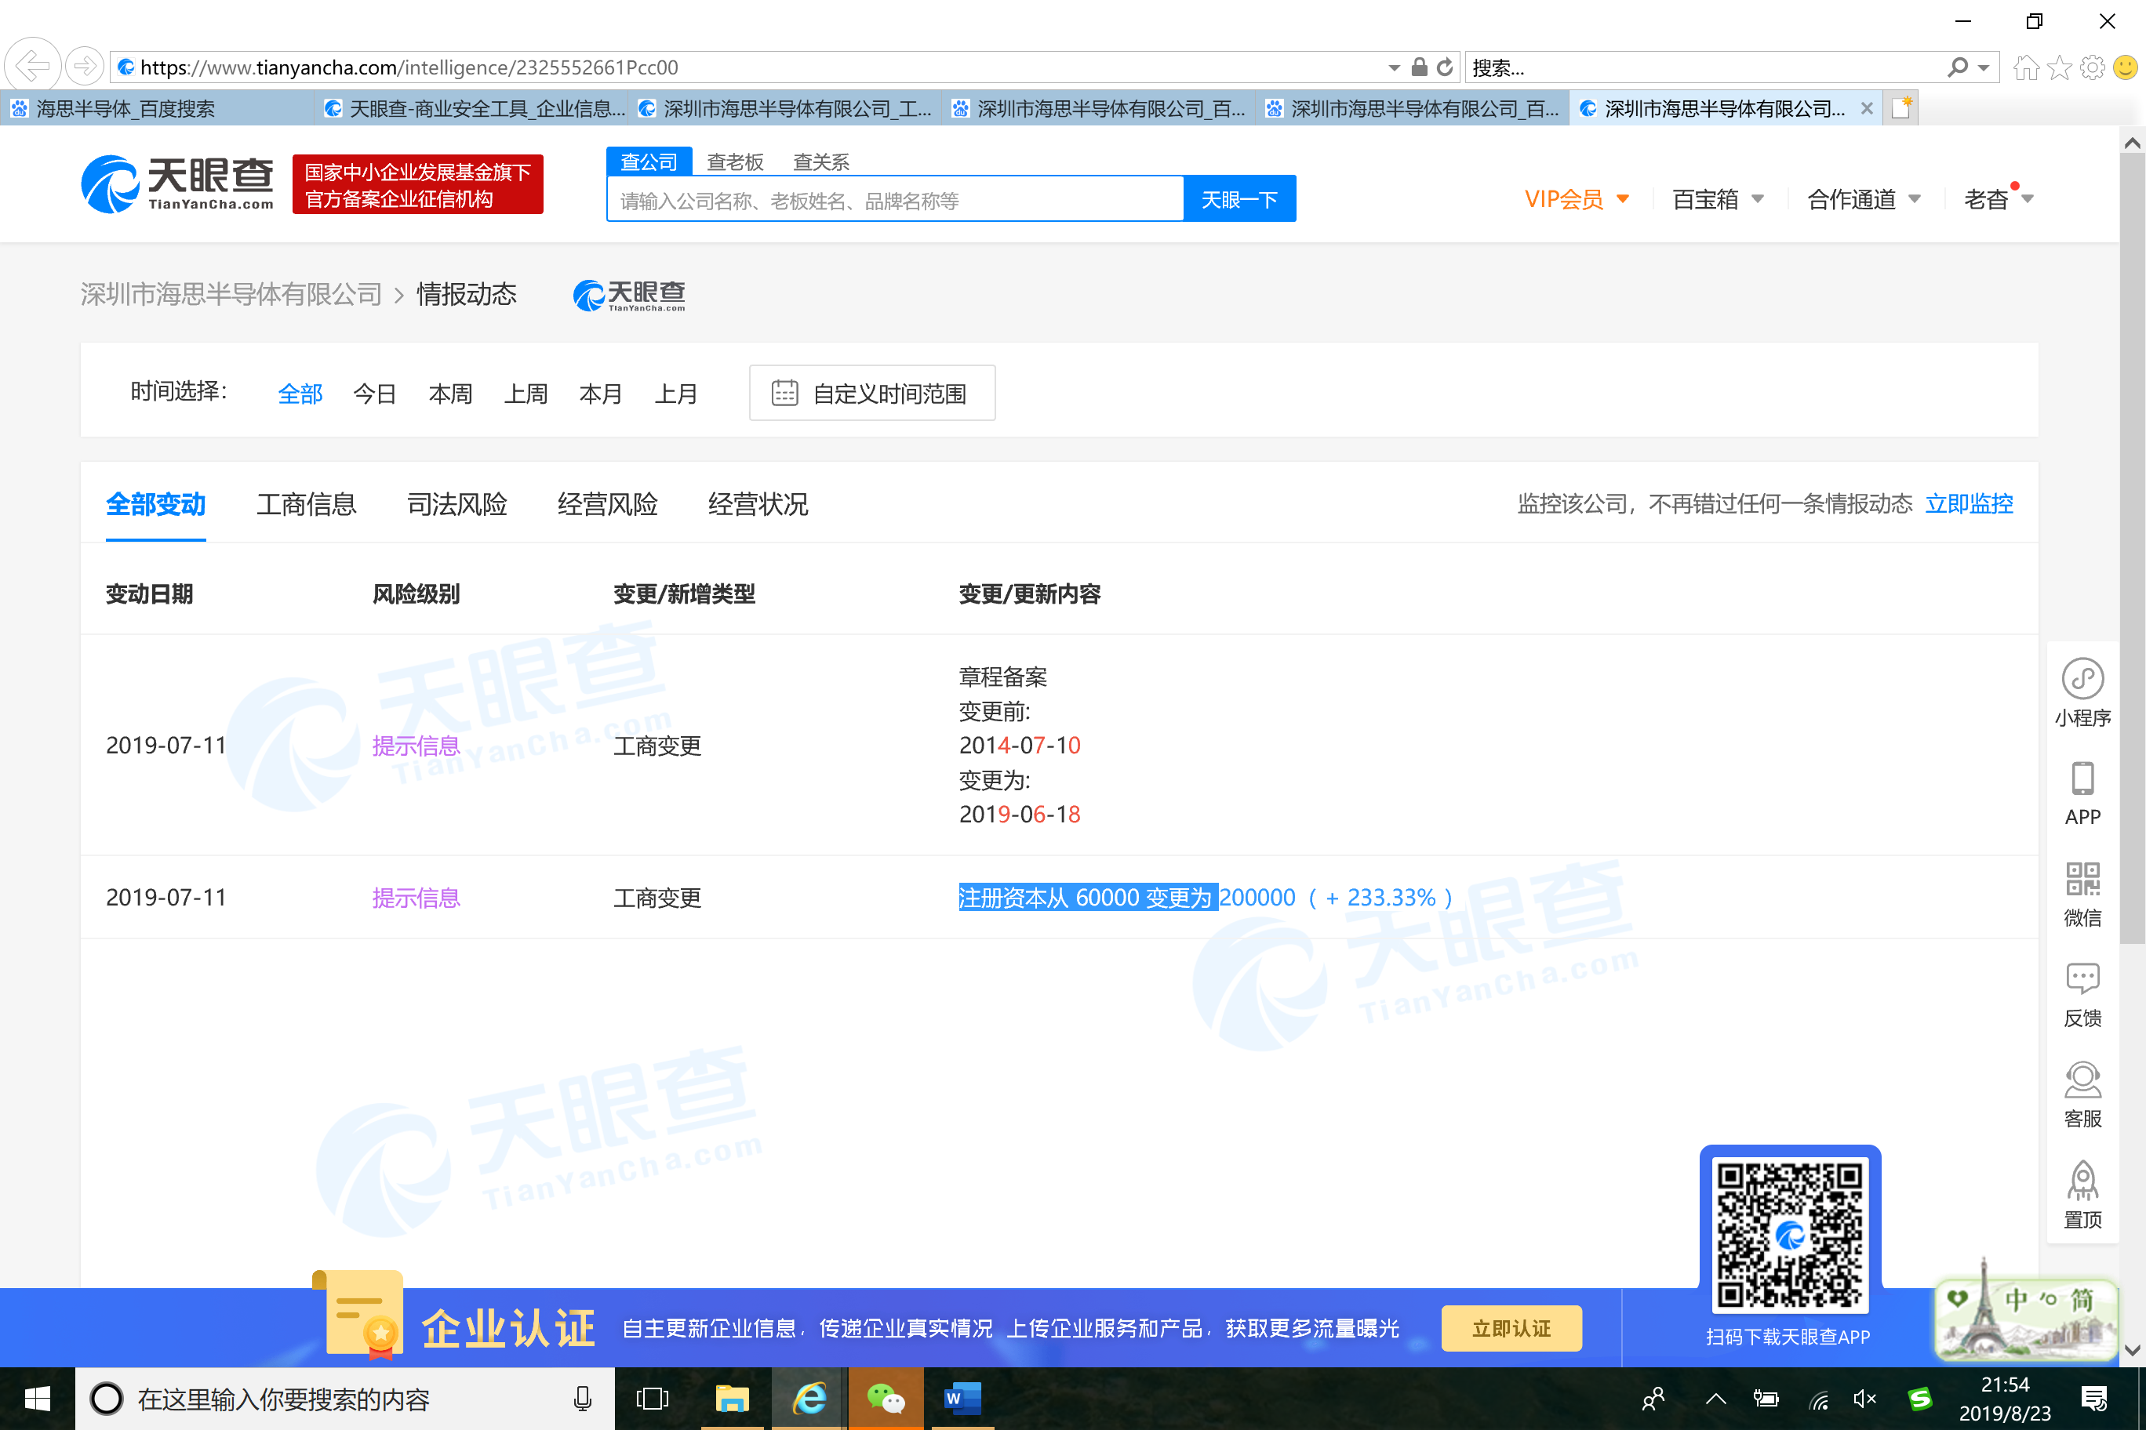Click the smiley feedback icon

coord(2125,67)
